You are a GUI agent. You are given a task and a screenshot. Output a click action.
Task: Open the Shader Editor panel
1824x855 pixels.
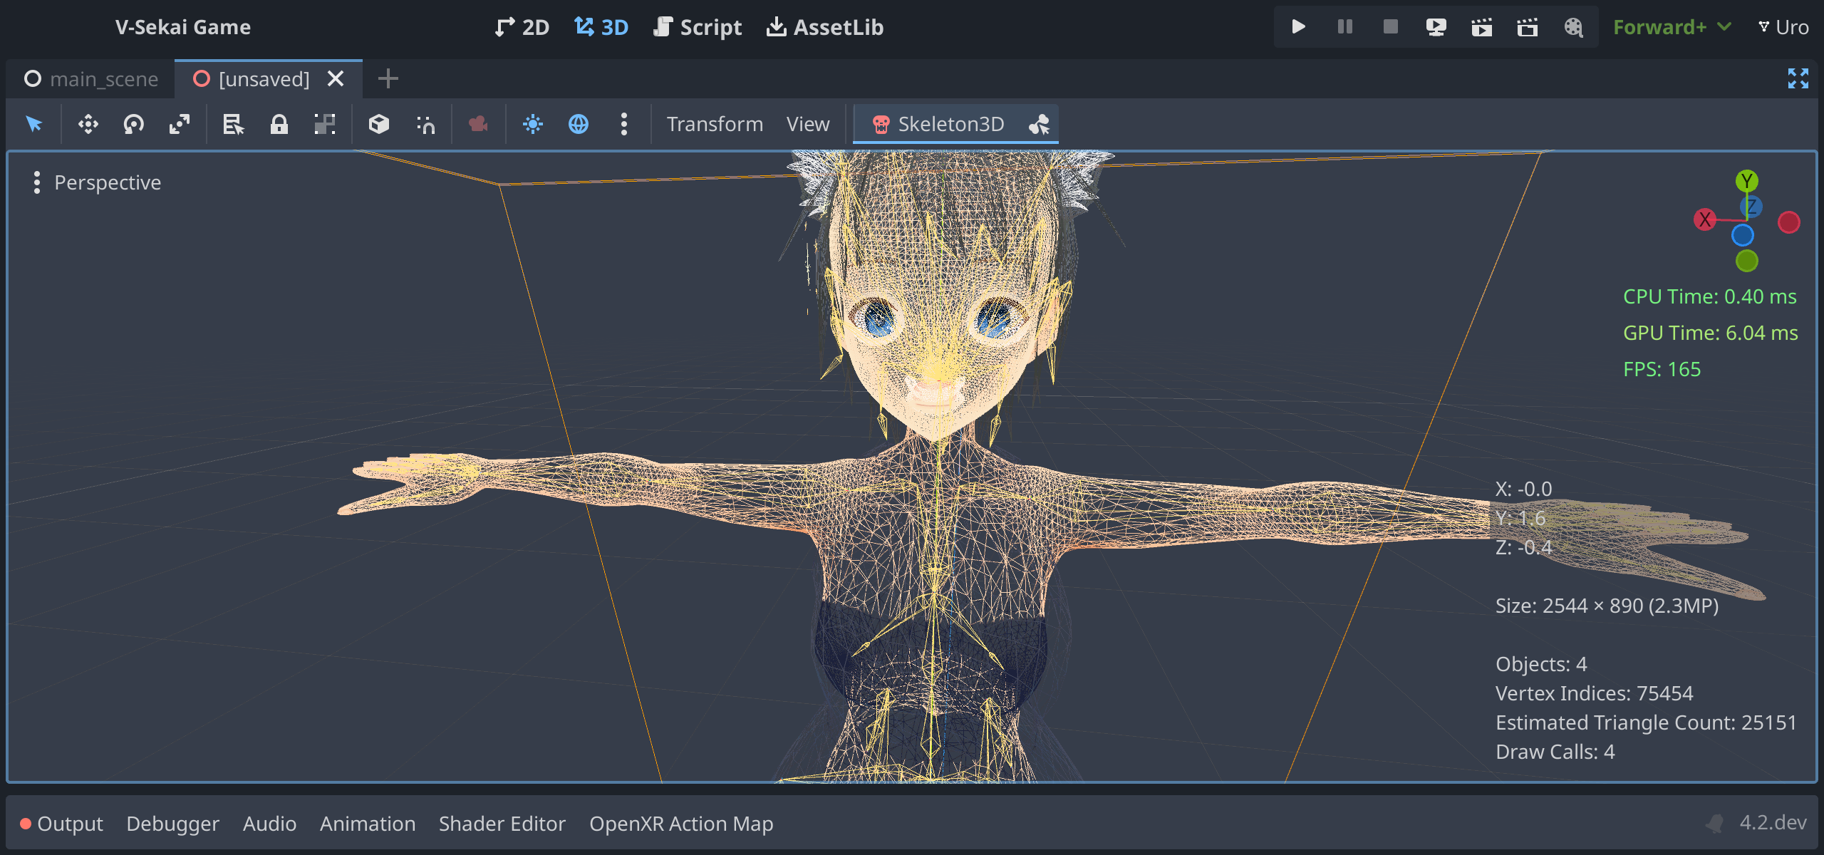[x=502, y=824]
